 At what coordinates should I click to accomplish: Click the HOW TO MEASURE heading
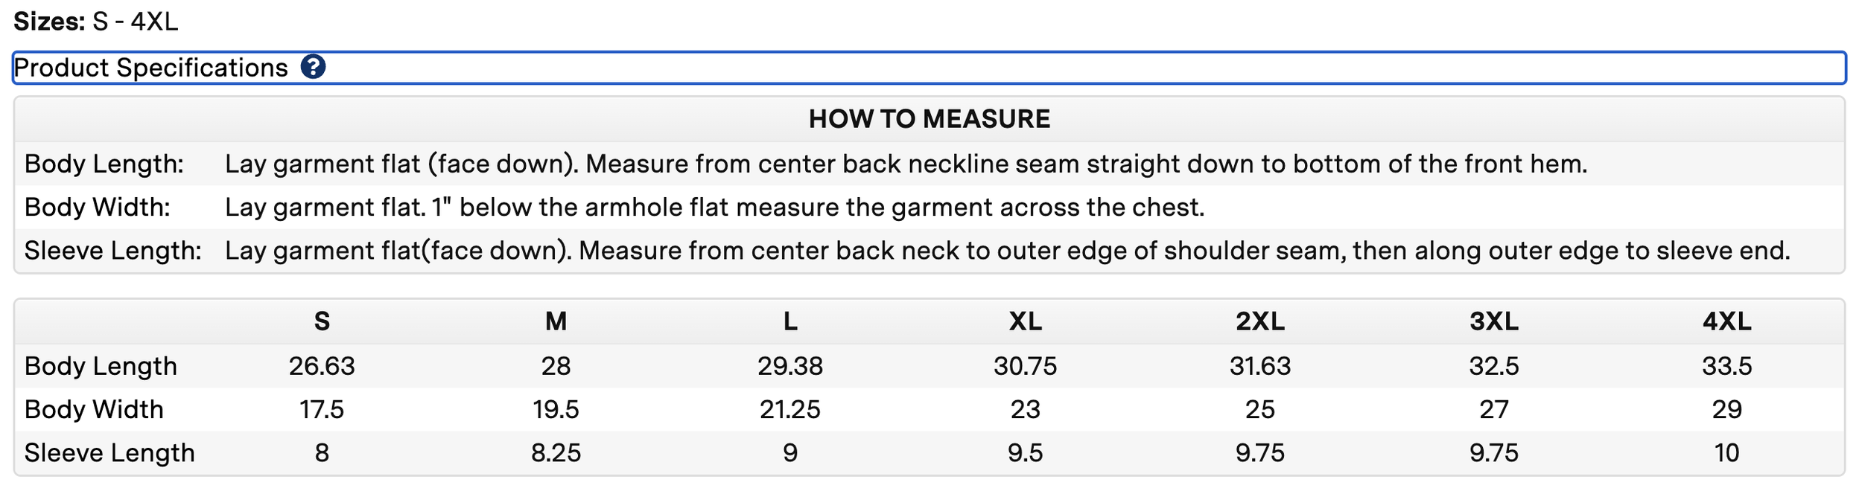[x=930, y=119]
